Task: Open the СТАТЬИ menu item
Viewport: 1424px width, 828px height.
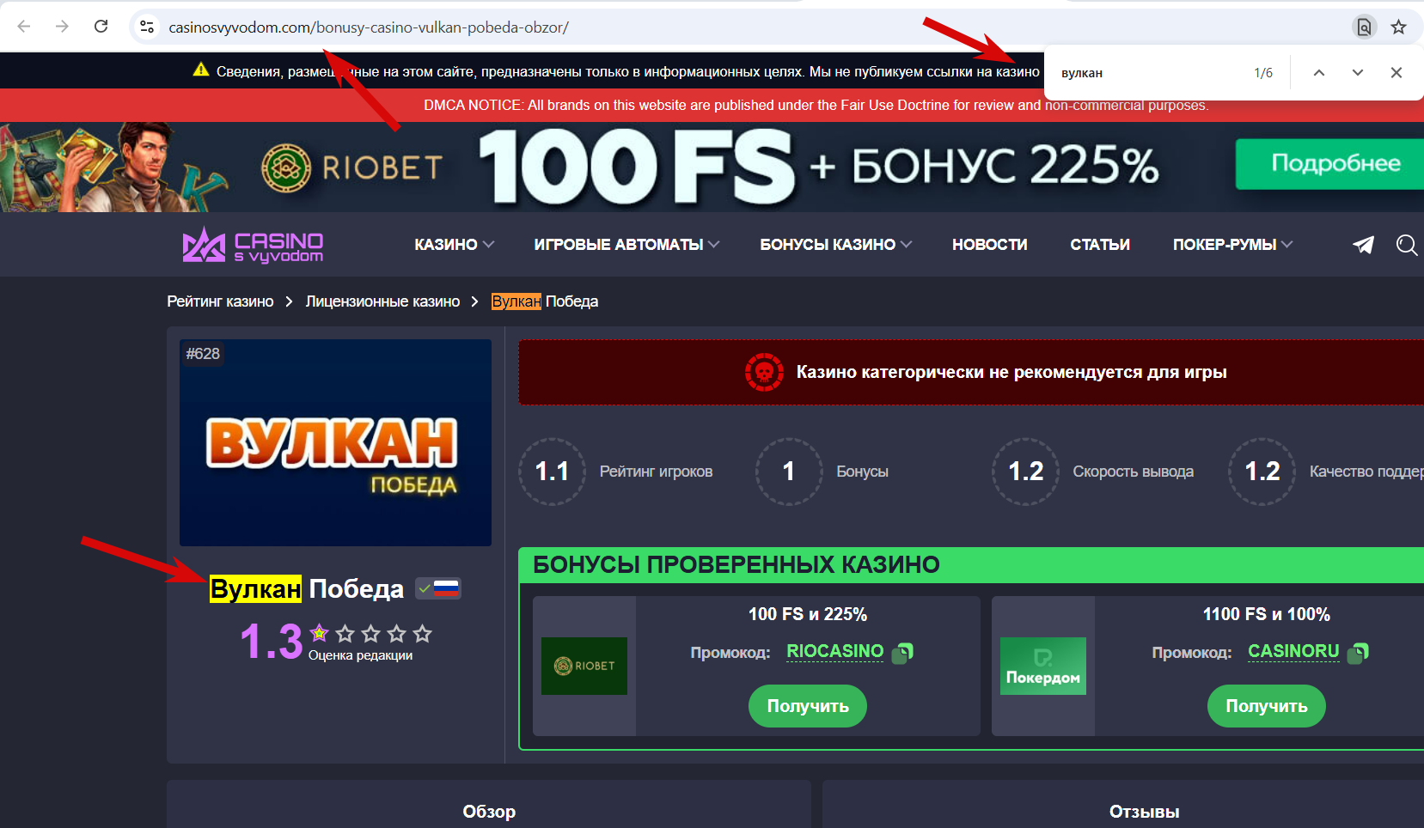Action: point(1100,245)
